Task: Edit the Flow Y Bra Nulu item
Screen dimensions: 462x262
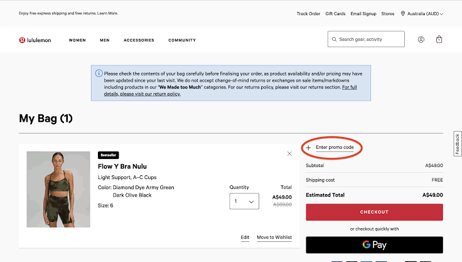Action: pyautogui.click(x=245, y=237)
